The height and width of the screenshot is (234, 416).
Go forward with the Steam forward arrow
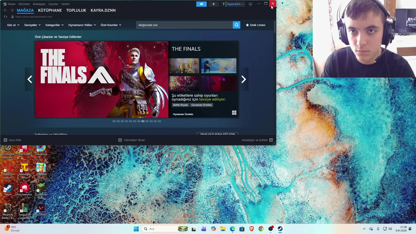pos(12,10)
